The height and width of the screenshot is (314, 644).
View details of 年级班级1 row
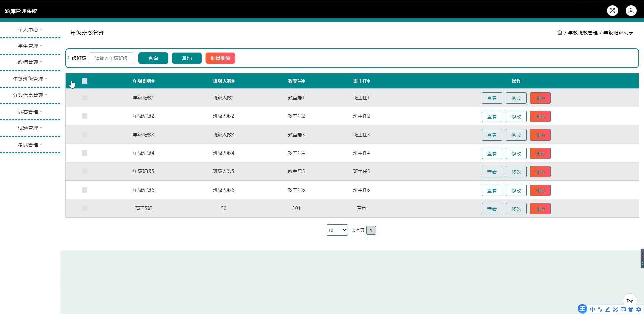coord(492,98)
